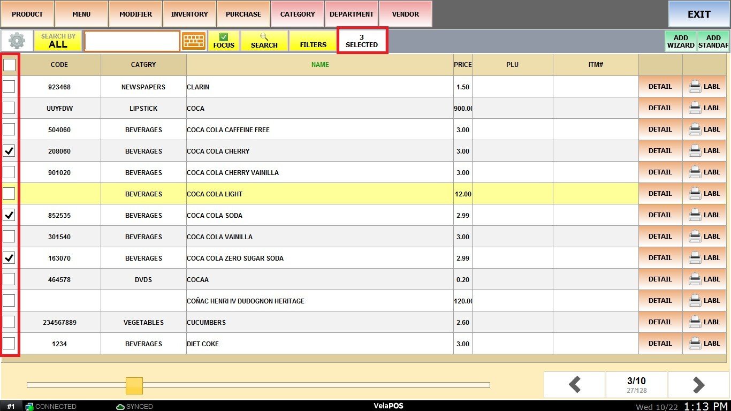Go to previous page arrow
Screen dimensions: 731x411
(574, 385)
